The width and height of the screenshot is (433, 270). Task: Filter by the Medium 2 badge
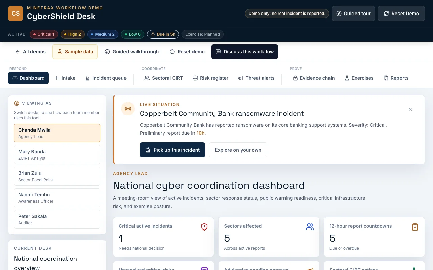pyautogui.click(x=103, y=34)
